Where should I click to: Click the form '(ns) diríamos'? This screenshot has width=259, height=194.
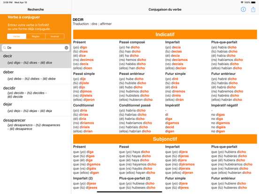click(x=84, y=123)
